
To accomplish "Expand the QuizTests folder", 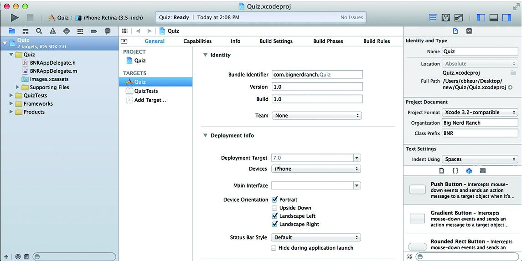I will (x=11, y=95).
